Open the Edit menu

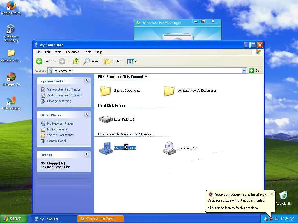[x=48, y=52]
